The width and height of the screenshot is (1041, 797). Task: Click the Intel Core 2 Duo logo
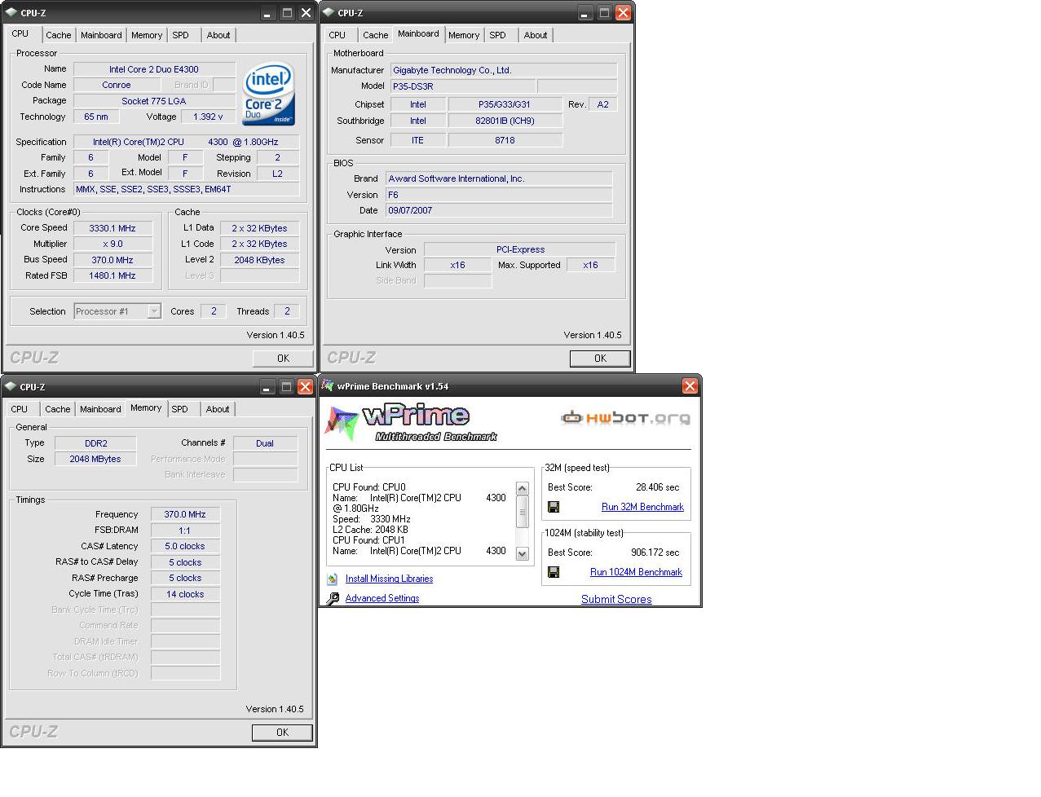[268, 94]
